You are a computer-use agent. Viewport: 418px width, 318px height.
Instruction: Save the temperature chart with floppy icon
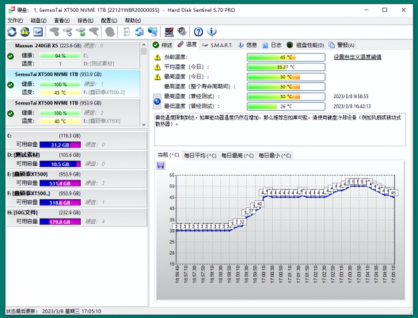[160, 165]
